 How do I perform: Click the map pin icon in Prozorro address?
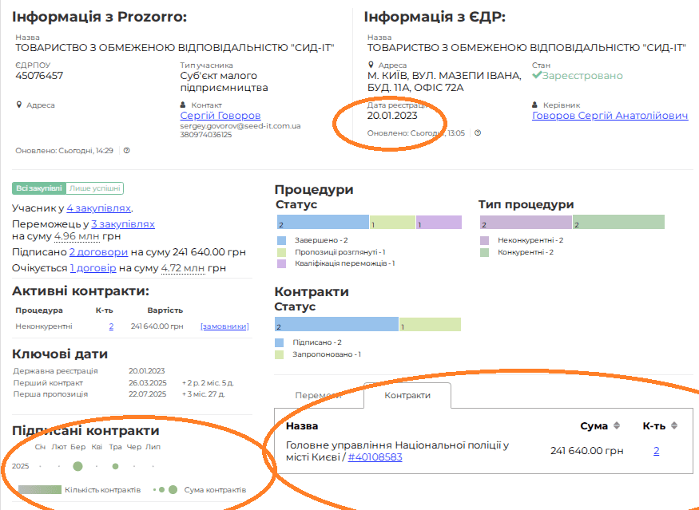[19, 105]
